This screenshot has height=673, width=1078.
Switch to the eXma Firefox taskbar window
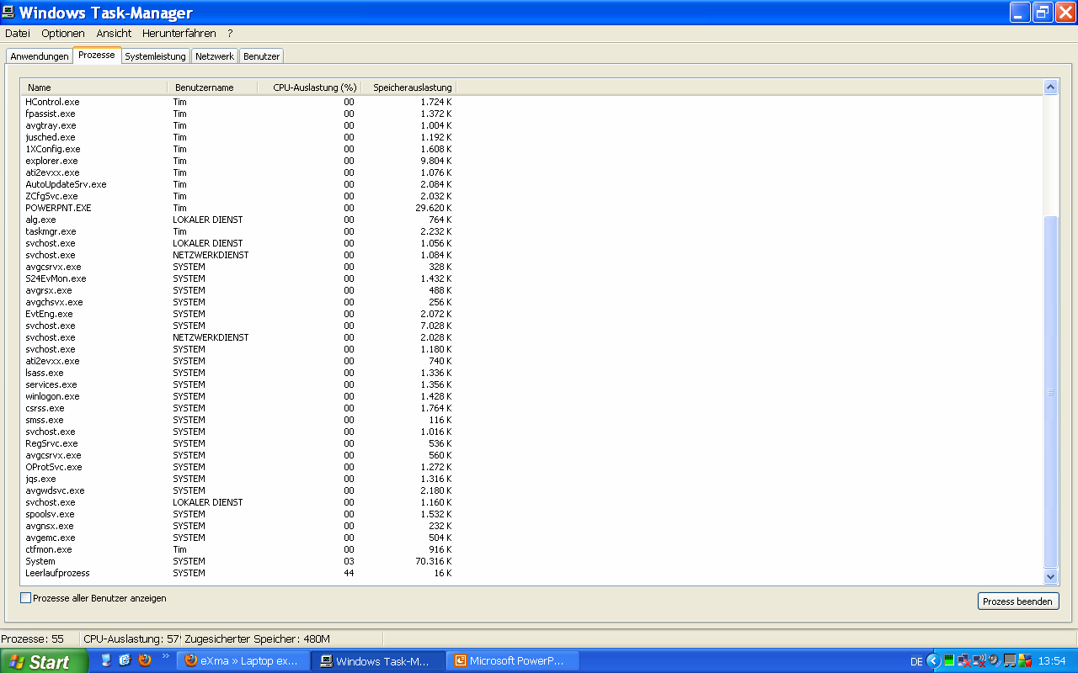pos(243,661)
